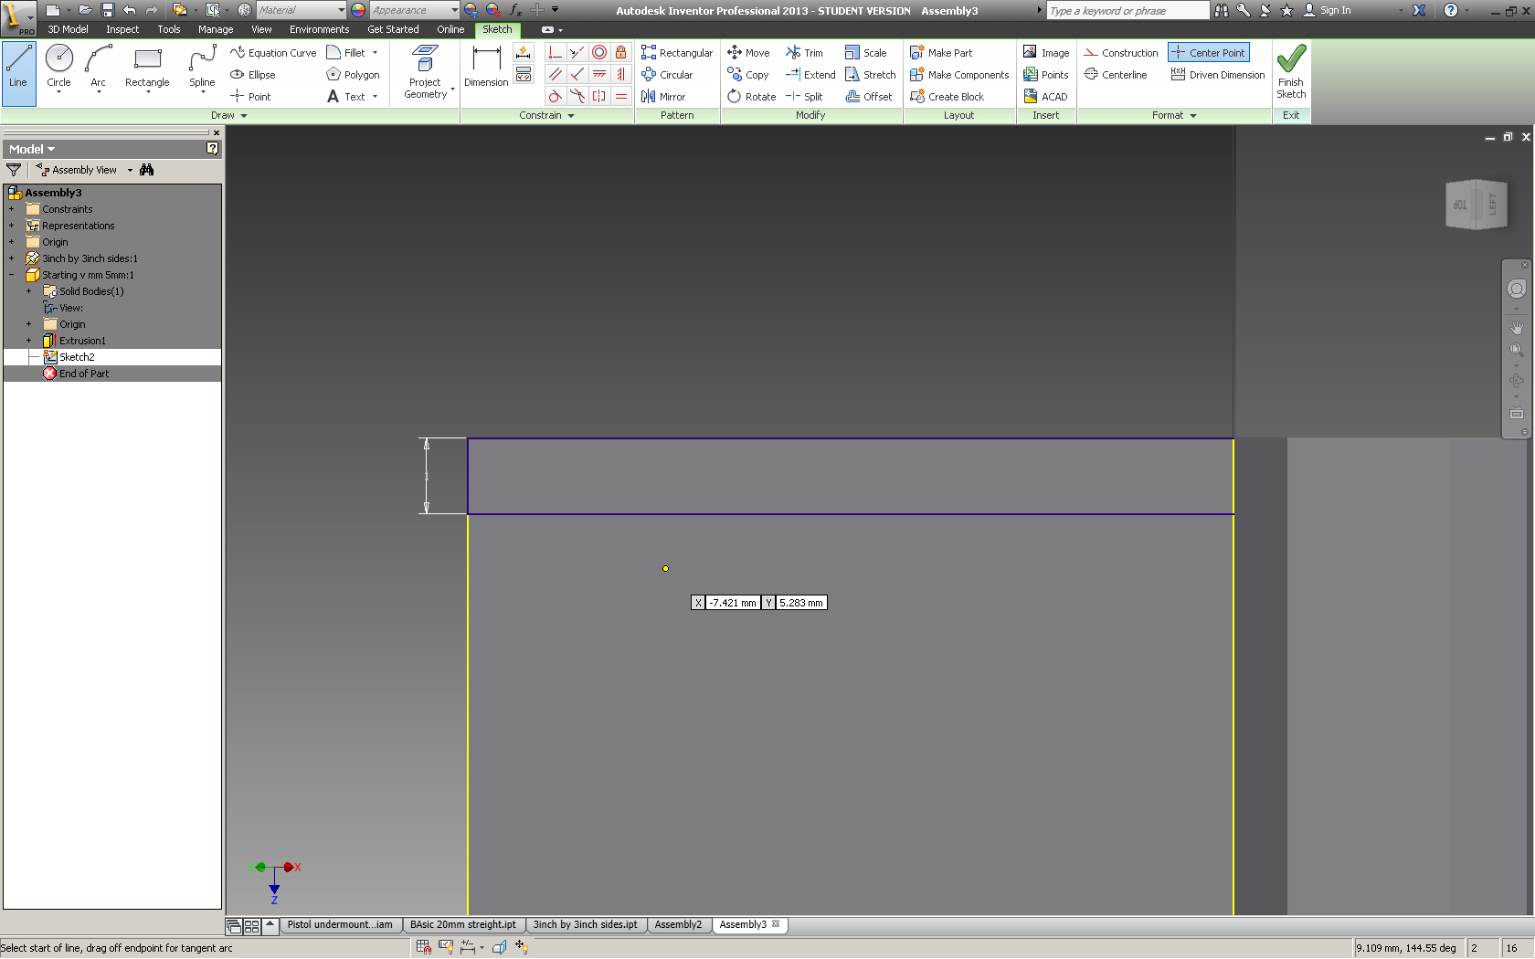Apply the Horizontal constraint icon

[599, 74]
